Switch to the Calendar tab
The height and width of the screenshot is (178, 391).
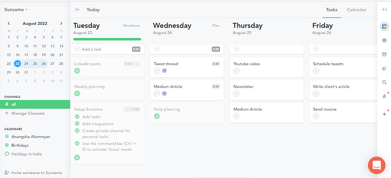point(357,10)
